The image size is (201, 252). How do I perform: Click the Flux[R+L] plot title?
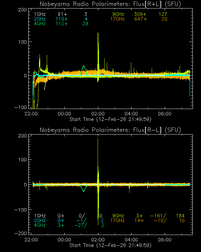click(110, 4)
